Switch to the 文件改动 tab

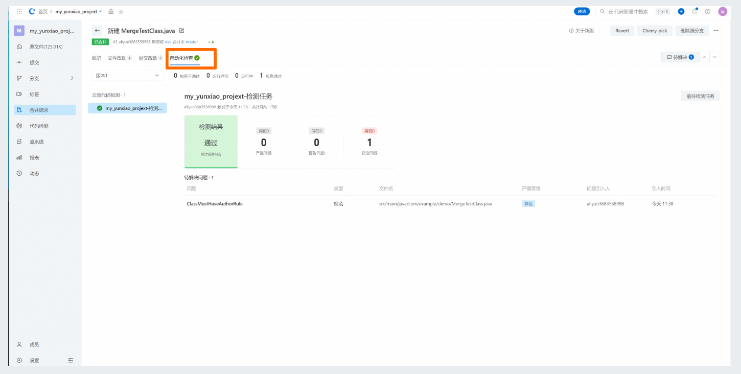click(120, 58)
